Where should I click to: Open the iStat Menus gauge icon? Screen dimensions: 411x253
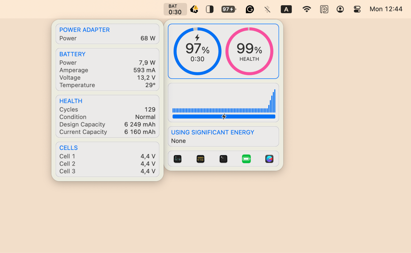(269, 159)
